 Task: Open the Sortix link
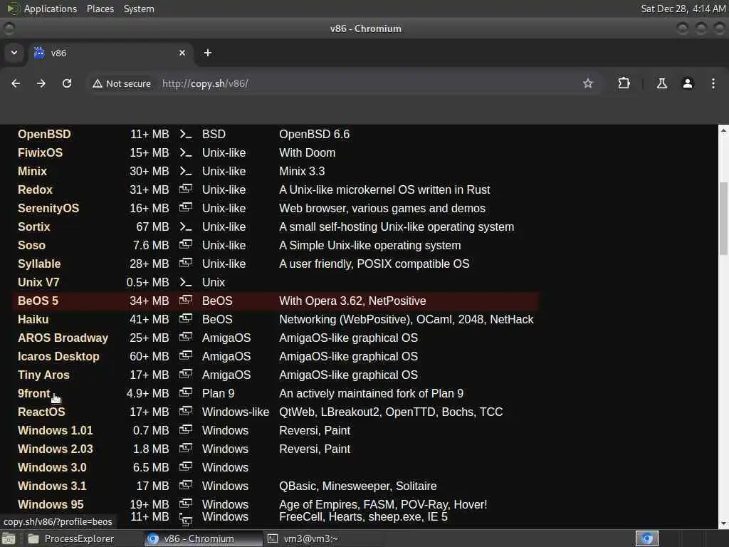[x=33, y=226]
